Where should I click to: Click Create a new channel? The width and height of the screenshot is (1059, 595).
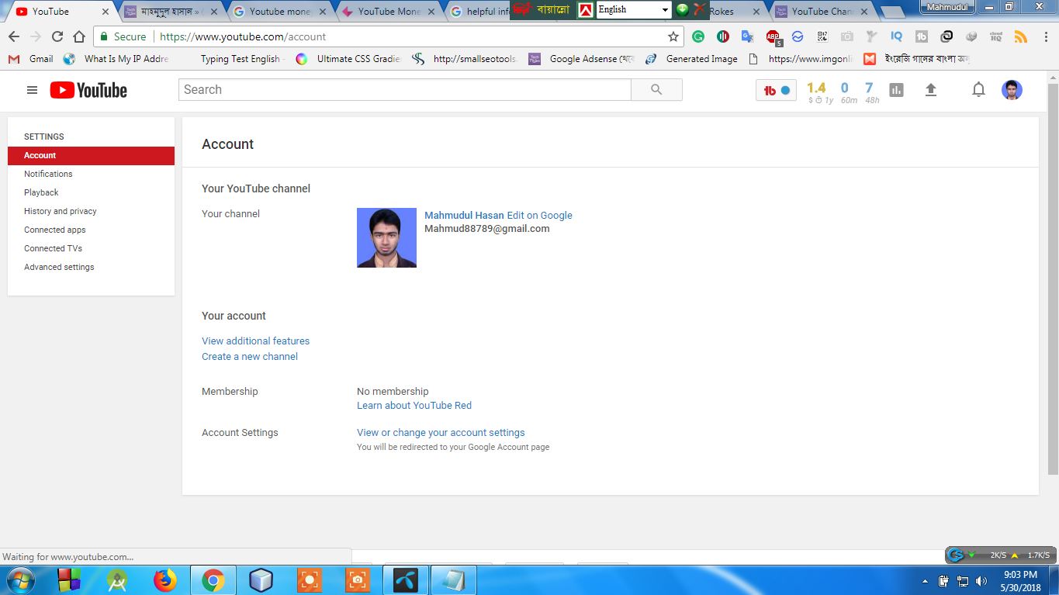(250, 356)
